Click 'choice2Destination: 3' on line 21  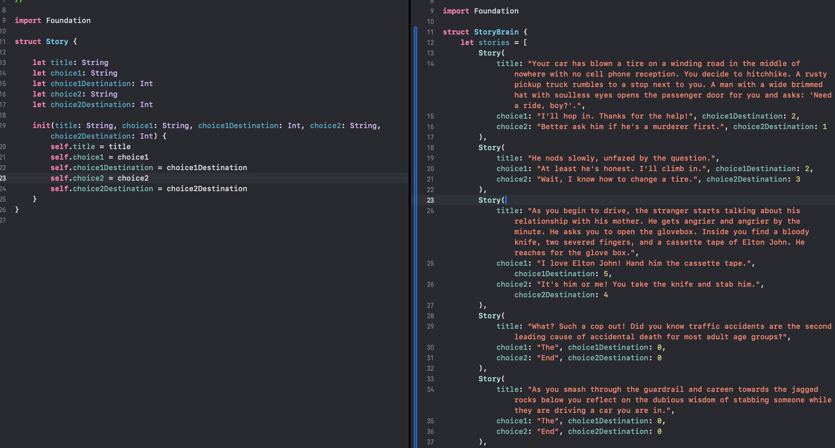click(x=753, y=179)
